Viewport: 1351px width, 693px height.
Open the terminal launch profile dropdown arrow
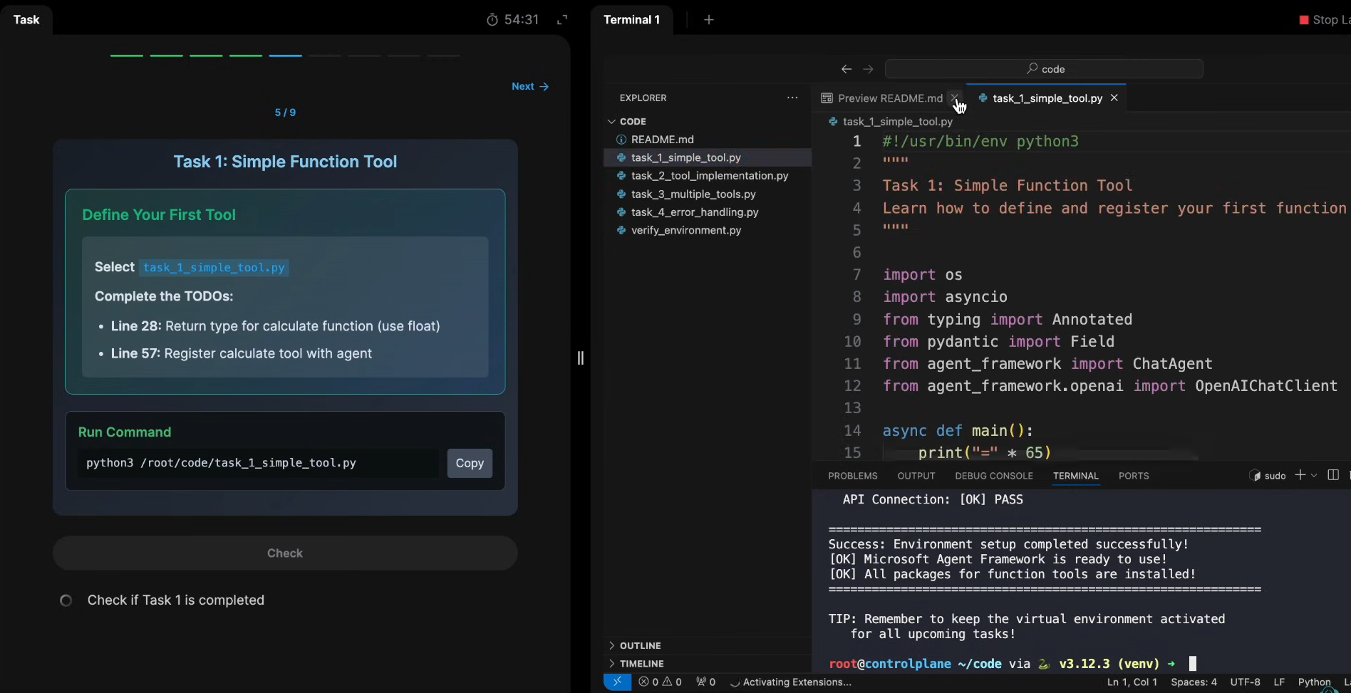pos(1314,475)
